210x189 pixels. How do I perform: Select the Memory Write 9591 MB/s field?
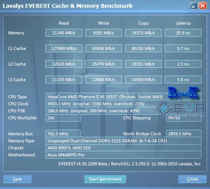(x=104, y=33)
